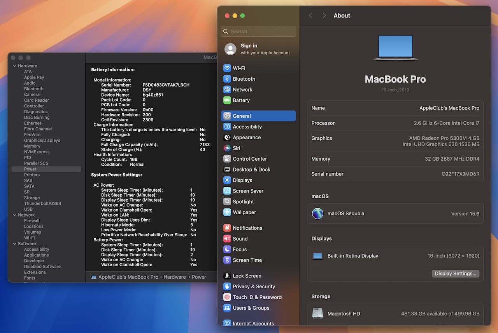This screenshot has height=333, width=498.
Task: Go back using the back chevron
Action: click(310, 16)
